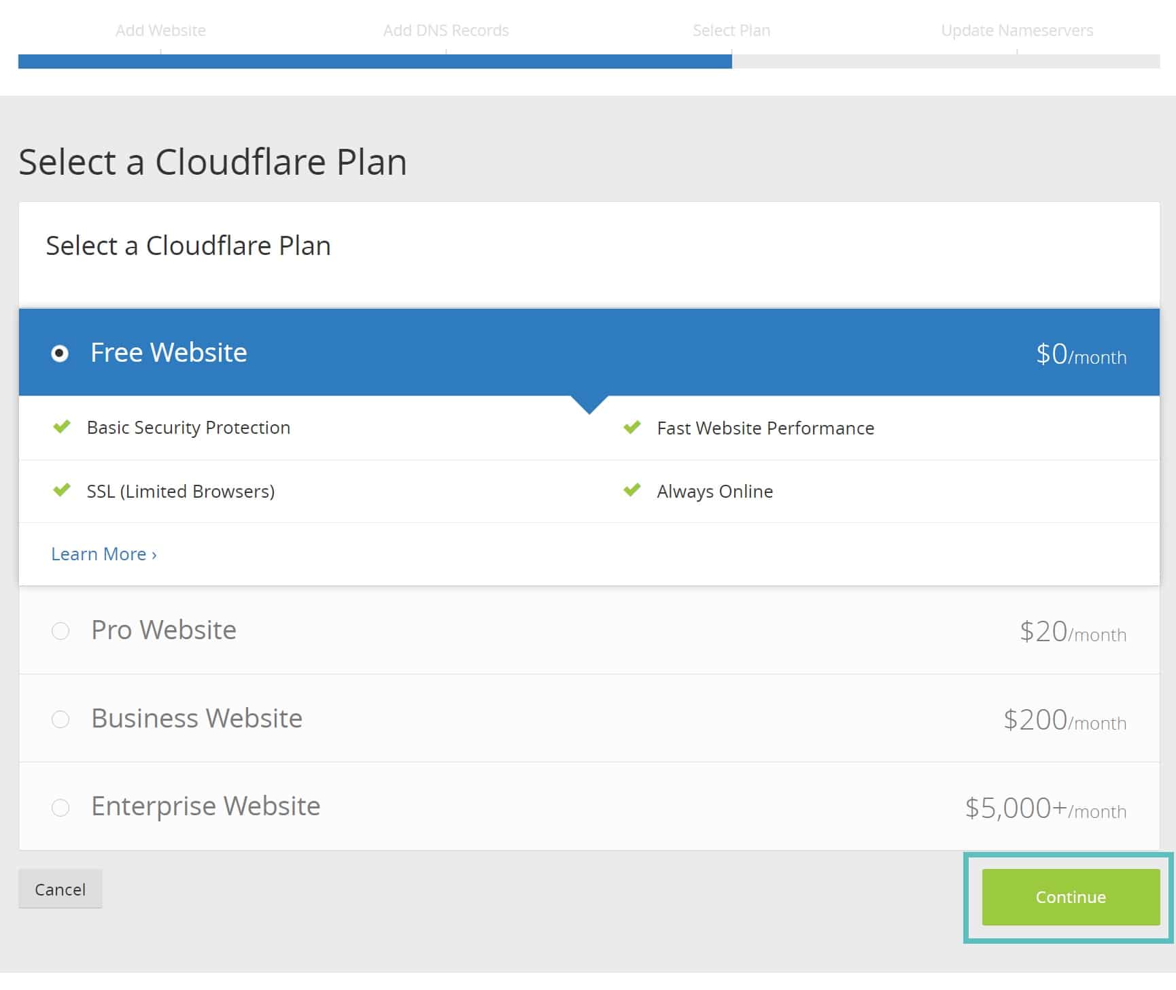Open the Add DNS Records step
Viewport: 1176px width, 990px height.
click(446, 30)
